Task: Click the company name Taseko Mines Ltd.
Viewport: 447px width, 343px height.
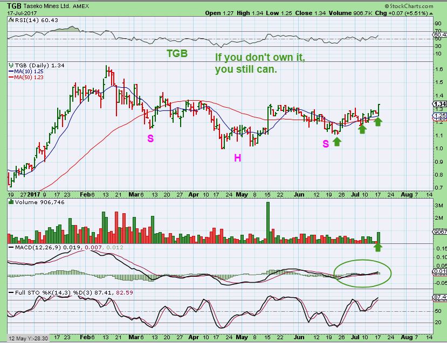Action: (x=47, y=6)
